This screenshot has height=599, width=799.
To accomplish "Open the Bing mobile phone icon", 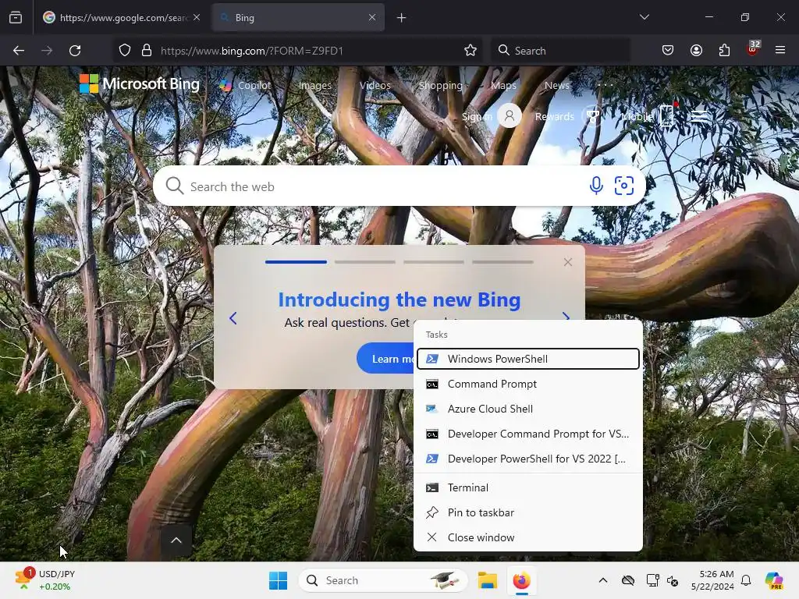I will click(667, 115).
